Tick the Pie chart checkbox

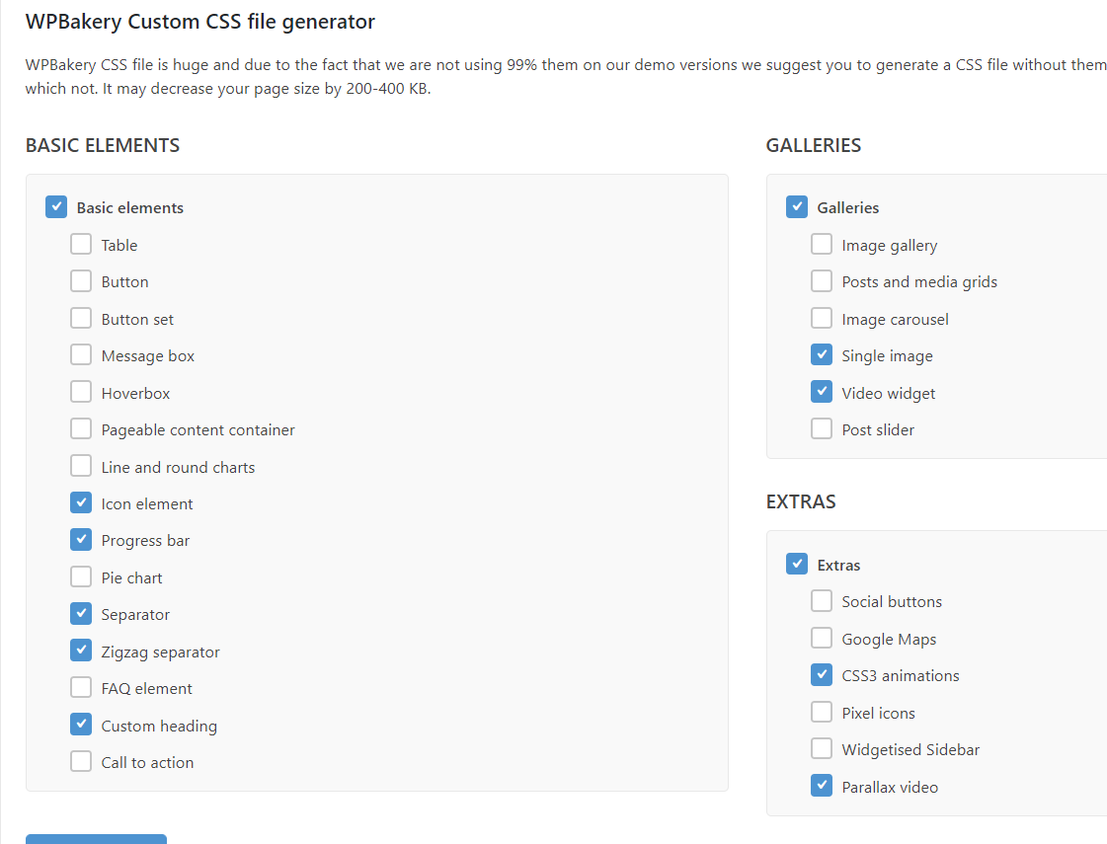[x=81, y=577]
